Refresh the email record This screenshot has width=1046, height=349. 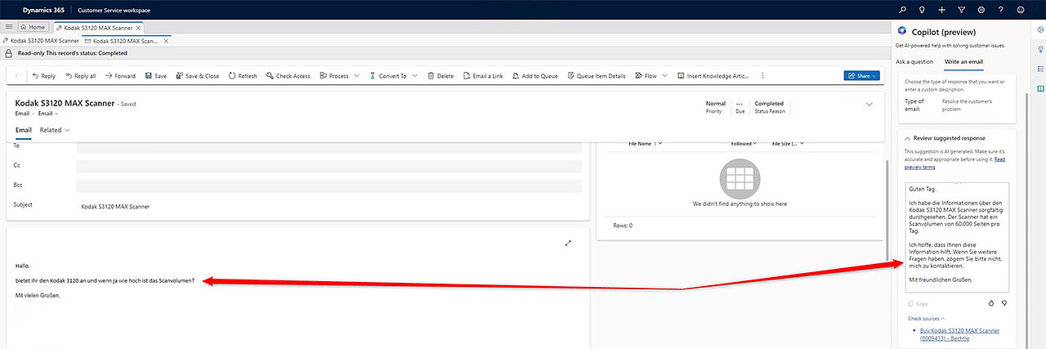point(242,76)
